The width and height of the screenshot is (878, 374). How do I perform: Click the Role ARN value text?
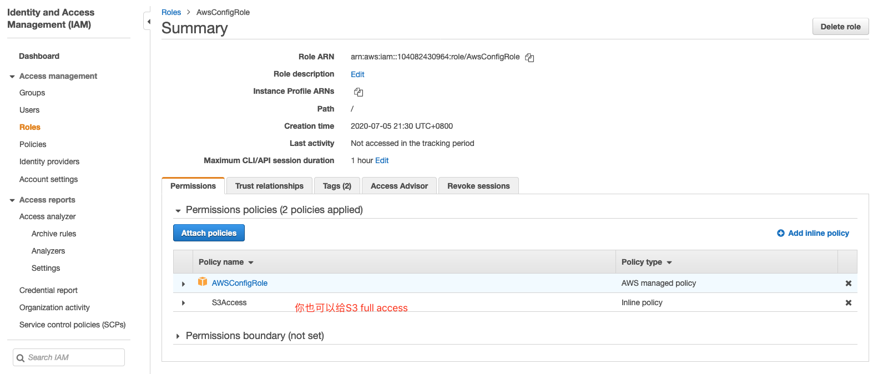click(x=435, y=57)
